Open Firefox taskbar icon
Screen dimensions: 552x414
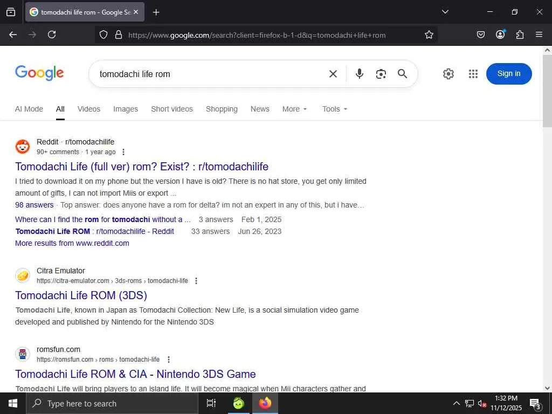(265, 403)
